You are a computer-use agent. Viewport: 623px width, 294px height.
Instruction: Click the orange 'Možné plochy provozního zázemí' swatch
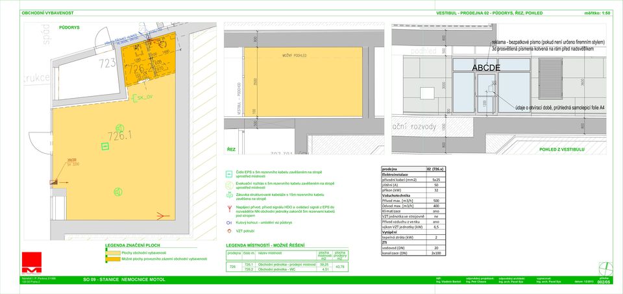[113, 259]
